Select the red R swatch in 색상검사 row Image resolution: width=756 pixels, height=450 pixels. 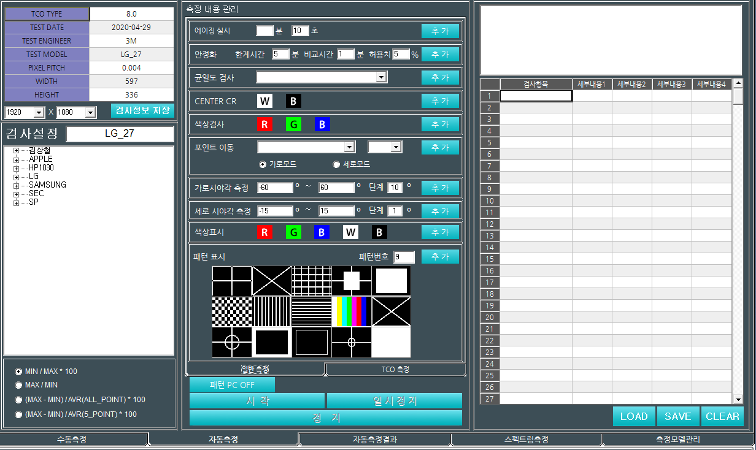coord(264,124)
